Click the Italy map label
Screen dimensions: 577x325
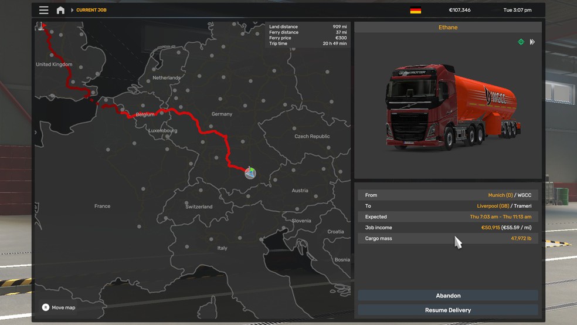click(222, 248)
